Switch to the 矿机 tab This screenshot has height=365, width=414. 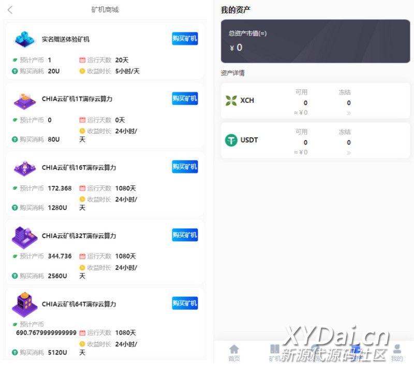click(x=275, y=353)
